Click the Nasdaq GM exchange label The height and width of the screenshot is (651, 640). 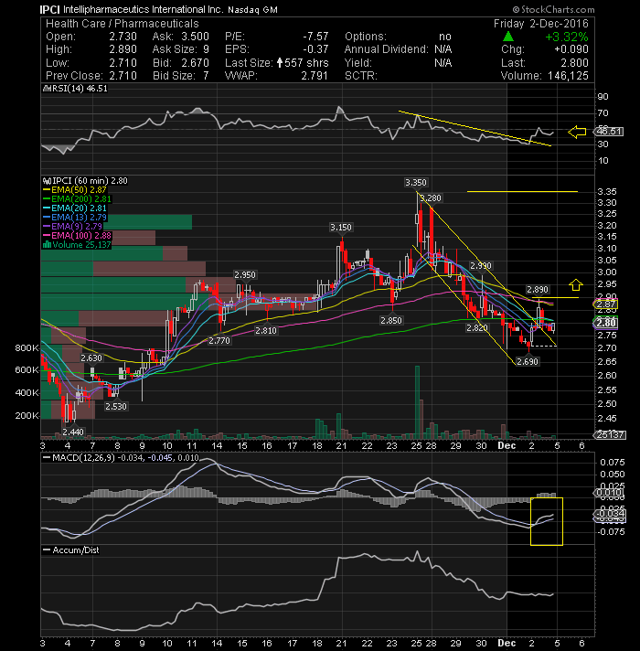[x=252, y=9]
